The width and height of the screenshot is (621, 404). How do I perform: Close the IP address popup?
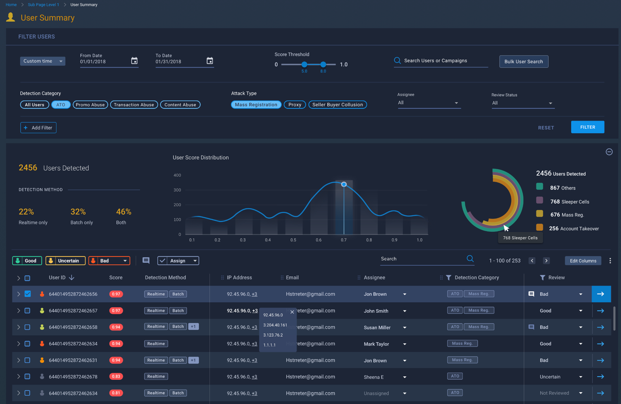point(292,312)
